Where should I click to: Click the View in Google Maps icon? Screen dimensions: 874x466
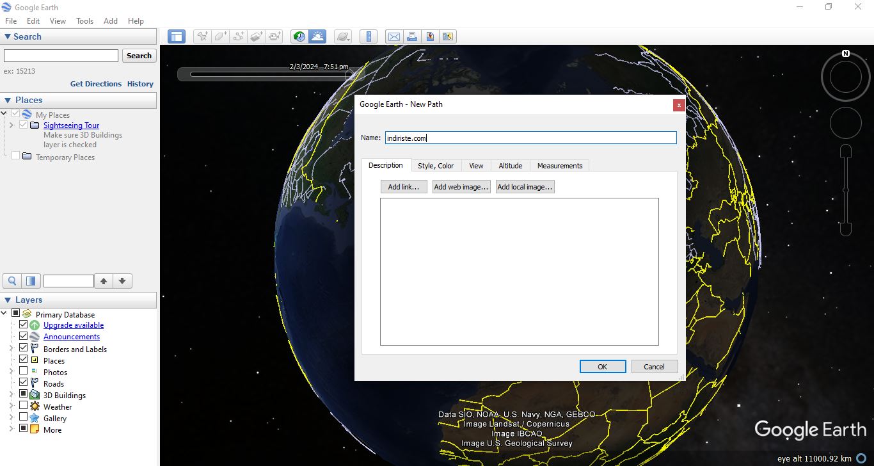click(x=448, y=36)
